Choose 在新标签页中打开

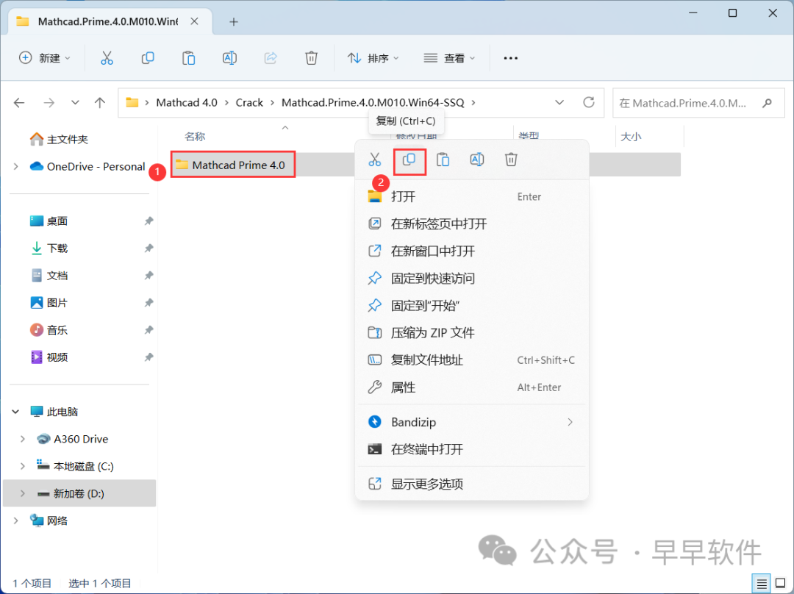[x=472, y=223]
